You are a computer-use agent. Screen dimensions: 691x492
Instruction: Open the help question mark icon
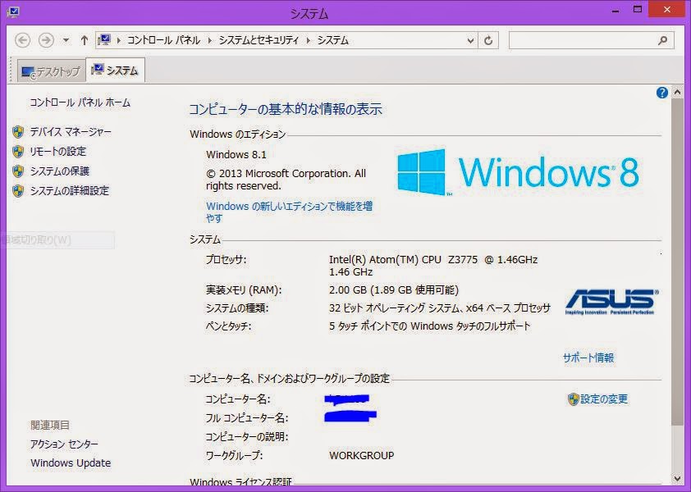pyautogui.click(x=662, y=93)
